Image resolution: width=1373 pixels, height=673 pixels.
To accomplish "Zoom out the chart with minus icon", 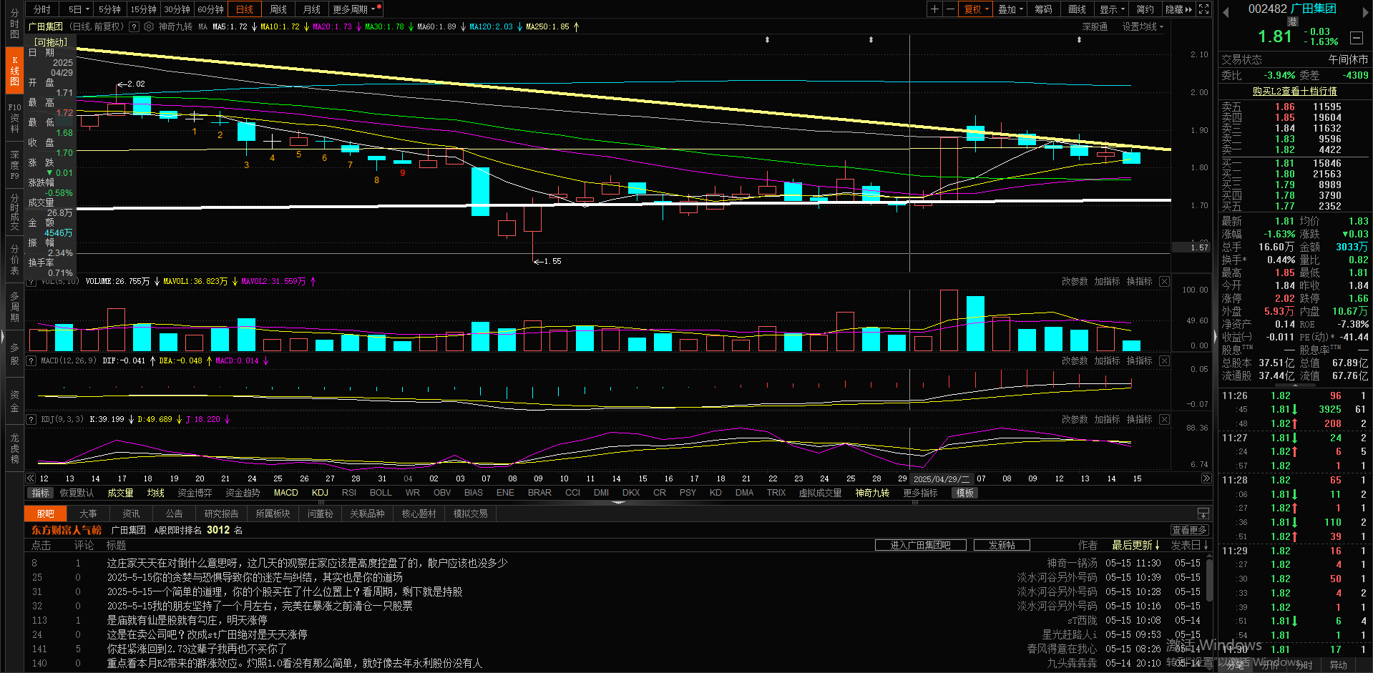I will (x=950, y=9).
